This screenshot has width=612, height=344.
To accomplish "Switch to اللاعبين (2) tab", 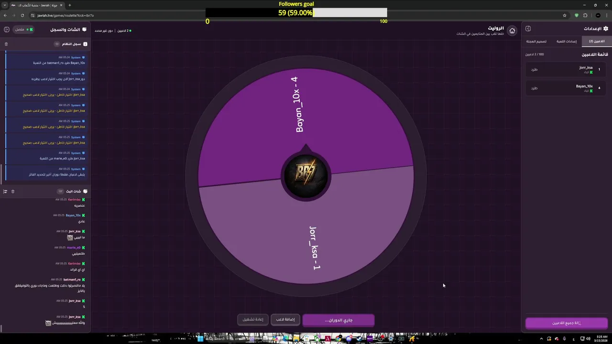I will (x=597, y=42).
